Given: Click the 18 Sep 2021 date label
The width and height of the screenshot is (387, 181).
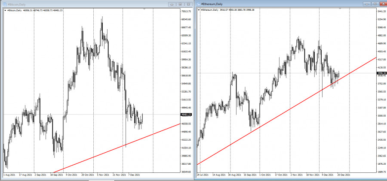Looking at the screenshot, I should click(57, 175).
